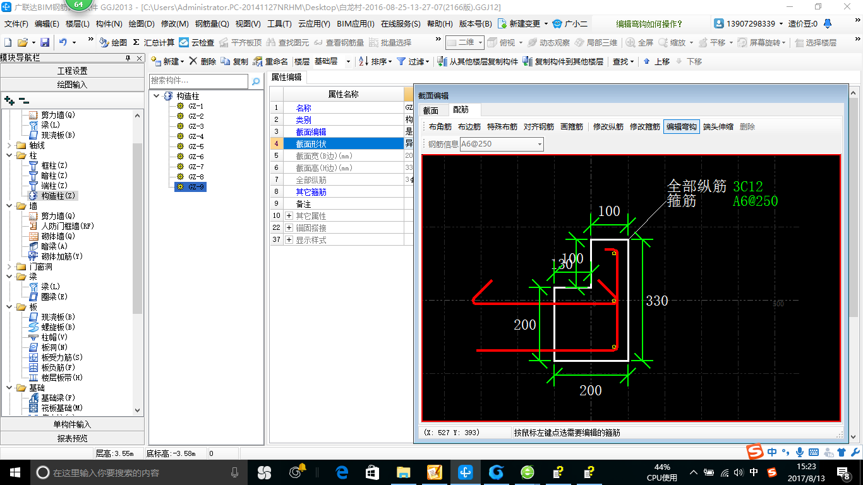863x485 pixels.
Task: Click the 报表预览 panel button
Action: 73,438
